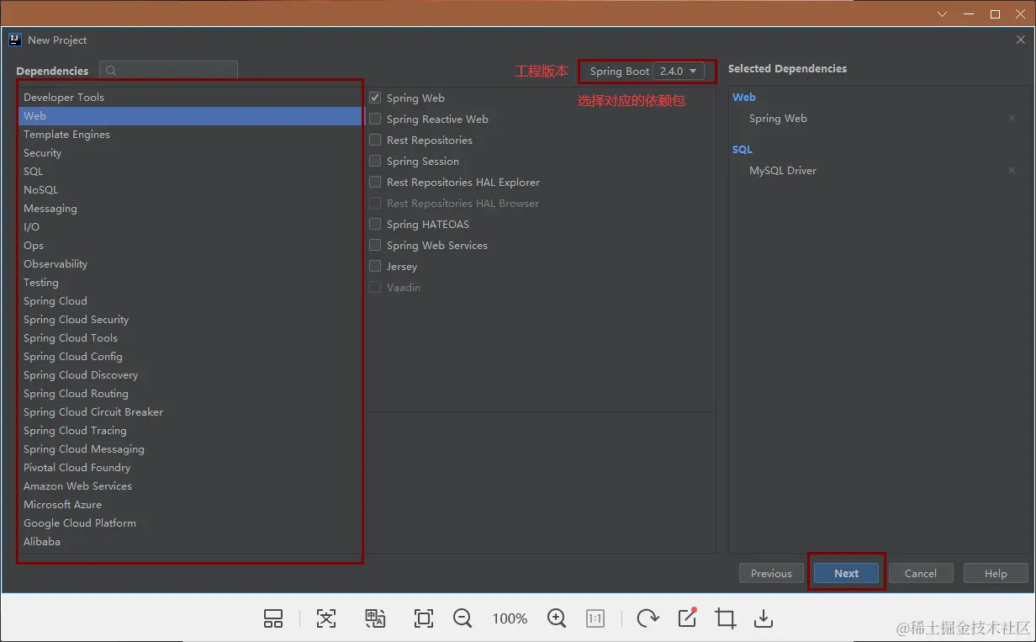Select Testing category
The width and height of the screenshot is (1036, 642).
coord(190,283)
